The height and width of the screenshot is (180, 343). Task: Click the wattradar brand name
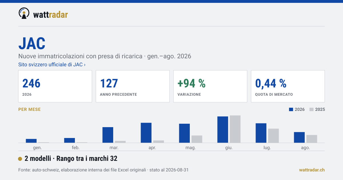point(51,15)
